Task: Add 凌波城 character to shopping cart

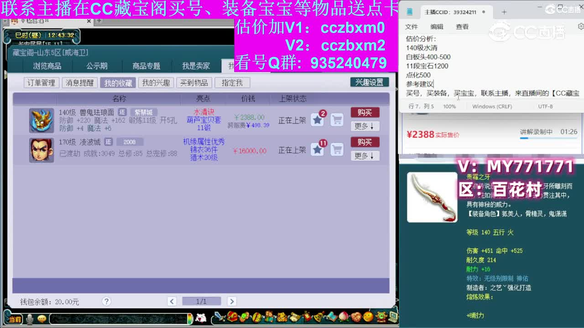Action: point(337,149)
